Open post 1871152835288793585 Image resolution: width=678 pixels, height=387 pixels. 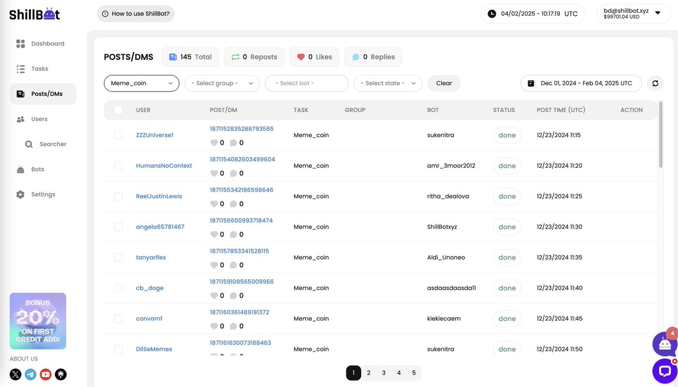242,128
